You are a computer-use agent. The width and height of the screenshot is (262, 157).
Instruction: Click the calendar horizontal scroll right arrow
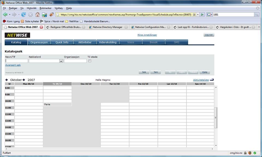pos(212,149)
